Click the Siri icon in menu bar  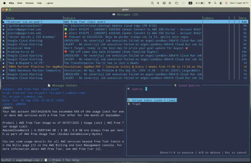(x=226, y=3)
